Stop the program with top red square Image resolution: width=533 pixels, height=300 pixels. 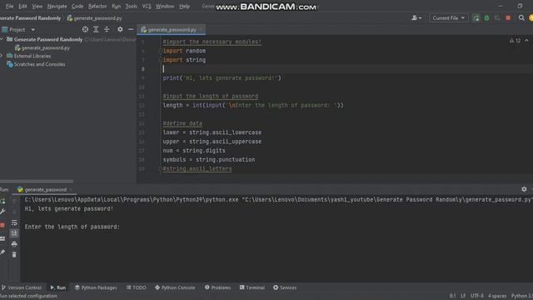click(x=508, y=18)
